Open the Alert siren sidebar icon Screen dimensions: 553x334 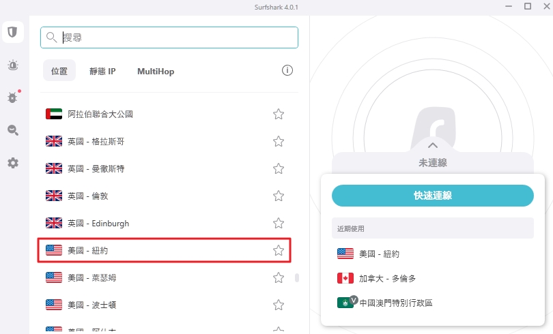(13, 65)
